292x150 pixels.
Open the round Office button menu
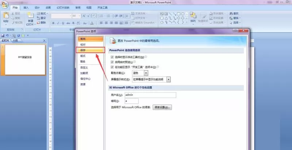(x=5, y=4)
